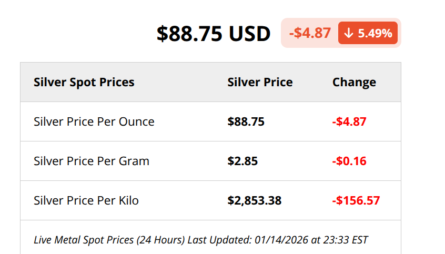Click the Change column header
Screen dimensions: 445x254
coord(354,82)
